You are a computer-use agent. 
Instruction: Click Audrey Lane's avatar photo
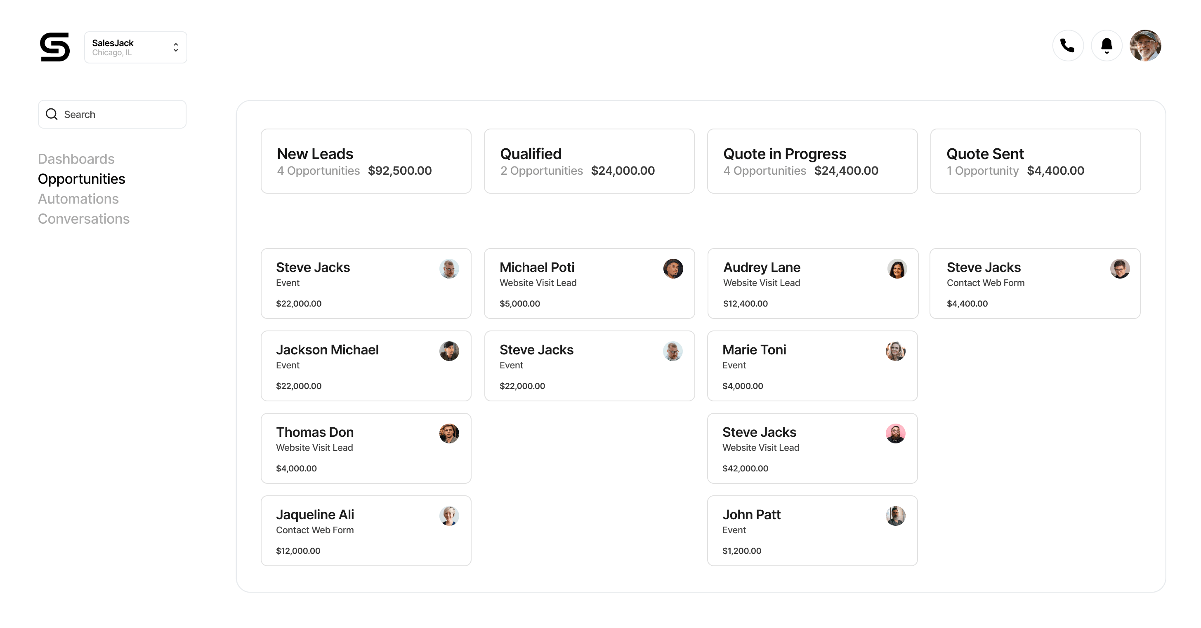897,269
